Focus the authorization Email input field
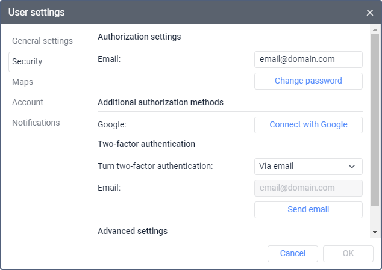Image resolution: width=382 pixels, height=270 pixels. 308,60
